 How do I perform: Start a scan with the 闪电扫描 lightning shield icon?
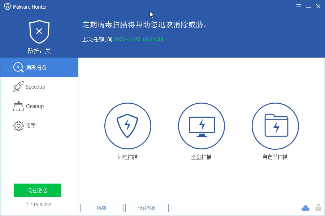tap(128, 126)
